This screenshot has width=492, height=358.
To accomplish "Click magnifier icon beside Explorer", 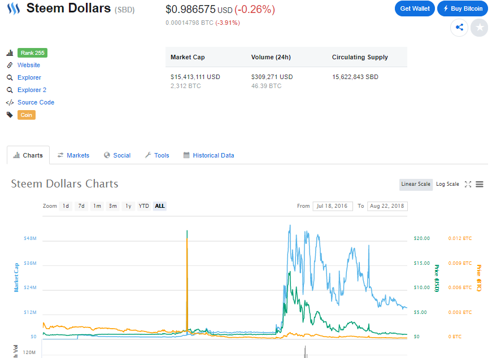I will tap(10, 77).
